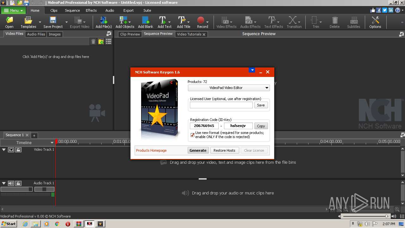The height and width of the screenshot is (228, 405).
Task: Open a project with the Open icon
Action: coord(9,22)
